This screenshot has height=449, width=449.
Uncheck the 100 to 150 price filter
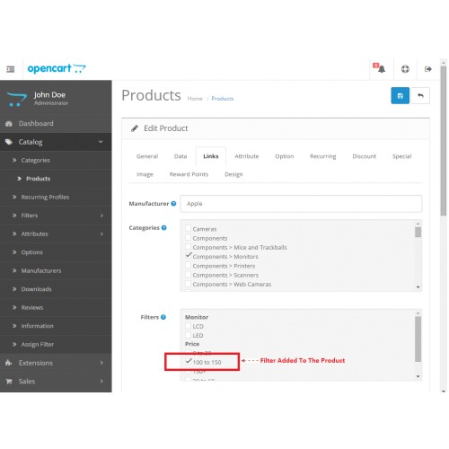189,362
